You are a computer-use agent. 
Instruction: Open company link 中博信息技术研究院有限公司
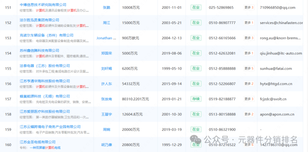[43, 5]
